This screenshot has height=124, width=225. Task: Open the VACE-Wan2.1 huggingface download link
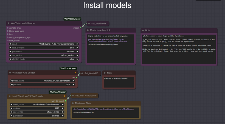107,40
